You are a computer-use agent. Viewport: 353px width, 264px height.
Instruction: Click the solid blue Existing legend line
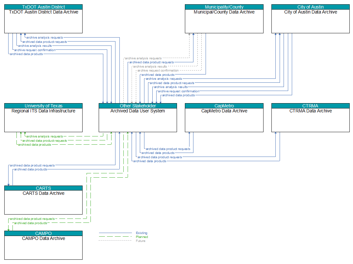[x=115, y=233]
